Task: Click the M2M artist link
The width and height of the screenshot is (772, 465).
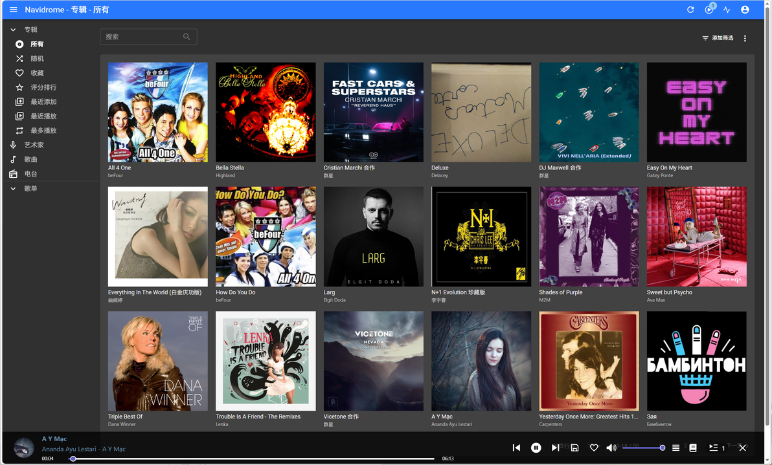Action: point(545,300)
